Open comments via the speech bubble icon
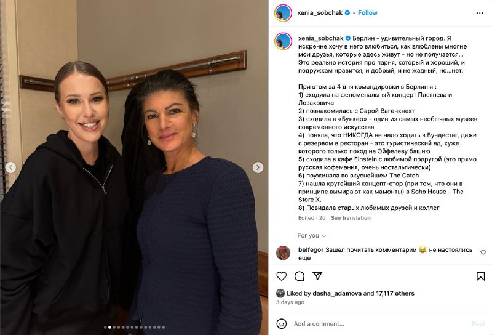 pos(300,276)
